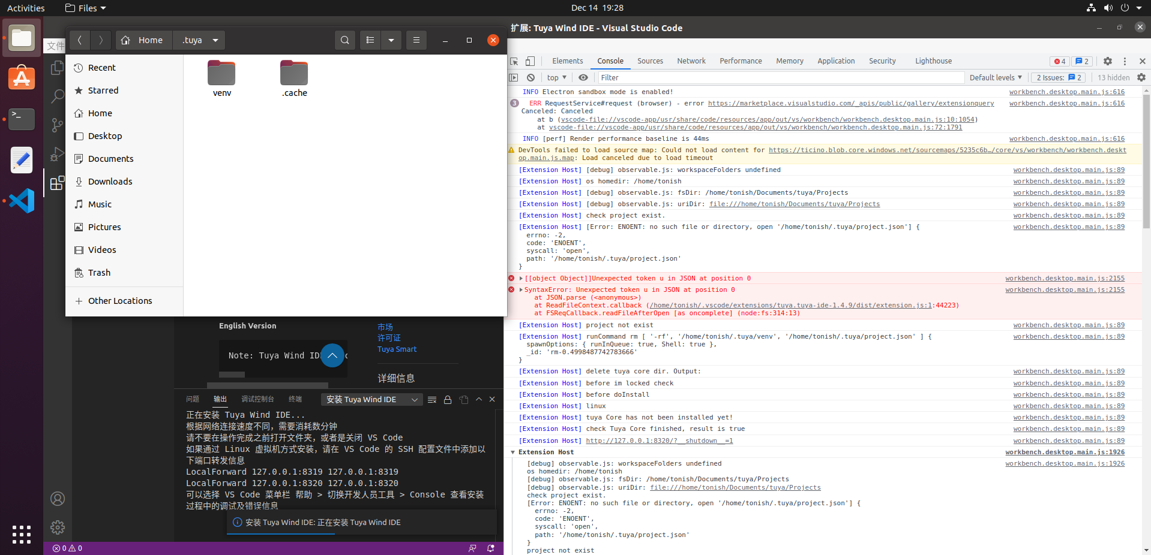
Task: Toggle the output scroll lock icon
Action: point(448,399)
